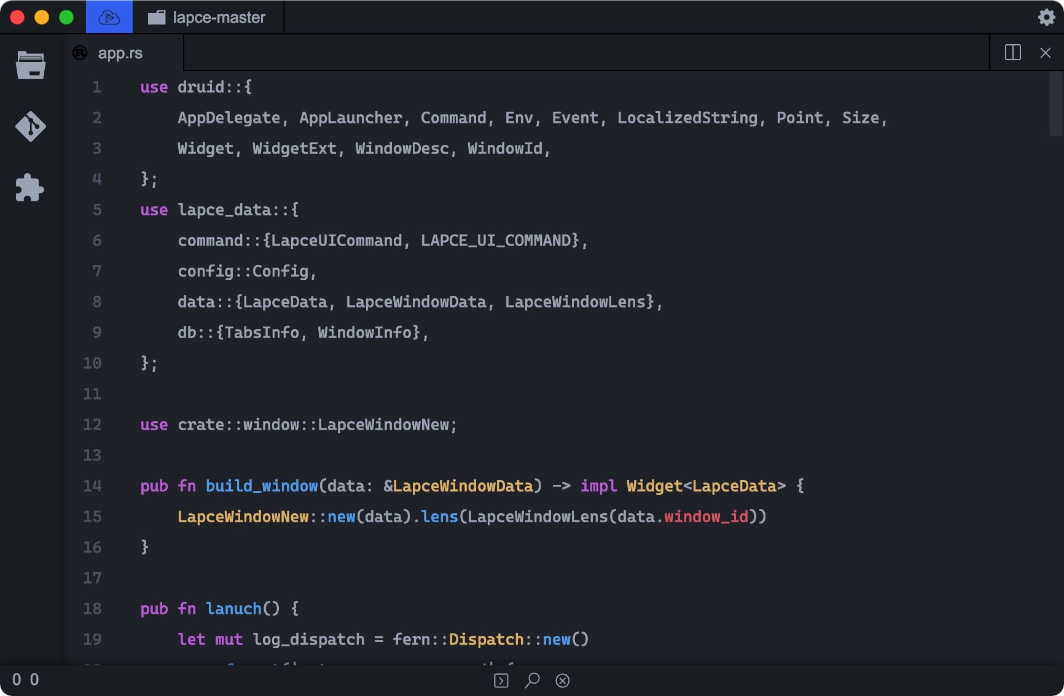Click the window_id field on line 15

(706, 517)
